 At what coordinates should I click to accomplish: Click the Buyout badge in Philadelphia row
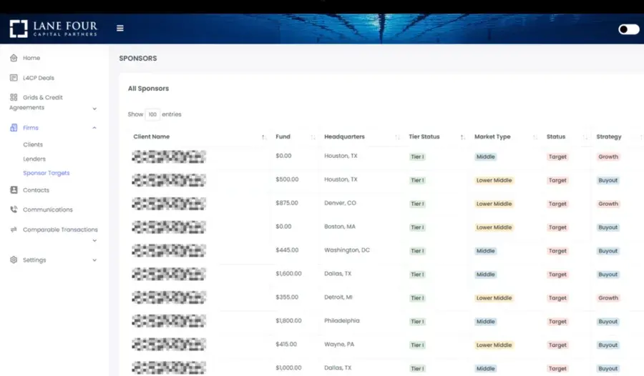[x=608, y=322]
